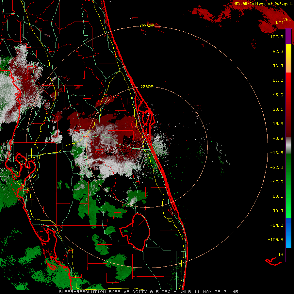Image resolution: width=294 pixels, height=294 pixels.
Task: Click the 76.7 scale value
Action: pos(278,66)
